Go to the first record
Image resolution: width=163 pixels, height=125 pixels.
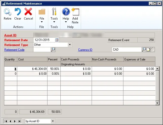click(6, 121)
